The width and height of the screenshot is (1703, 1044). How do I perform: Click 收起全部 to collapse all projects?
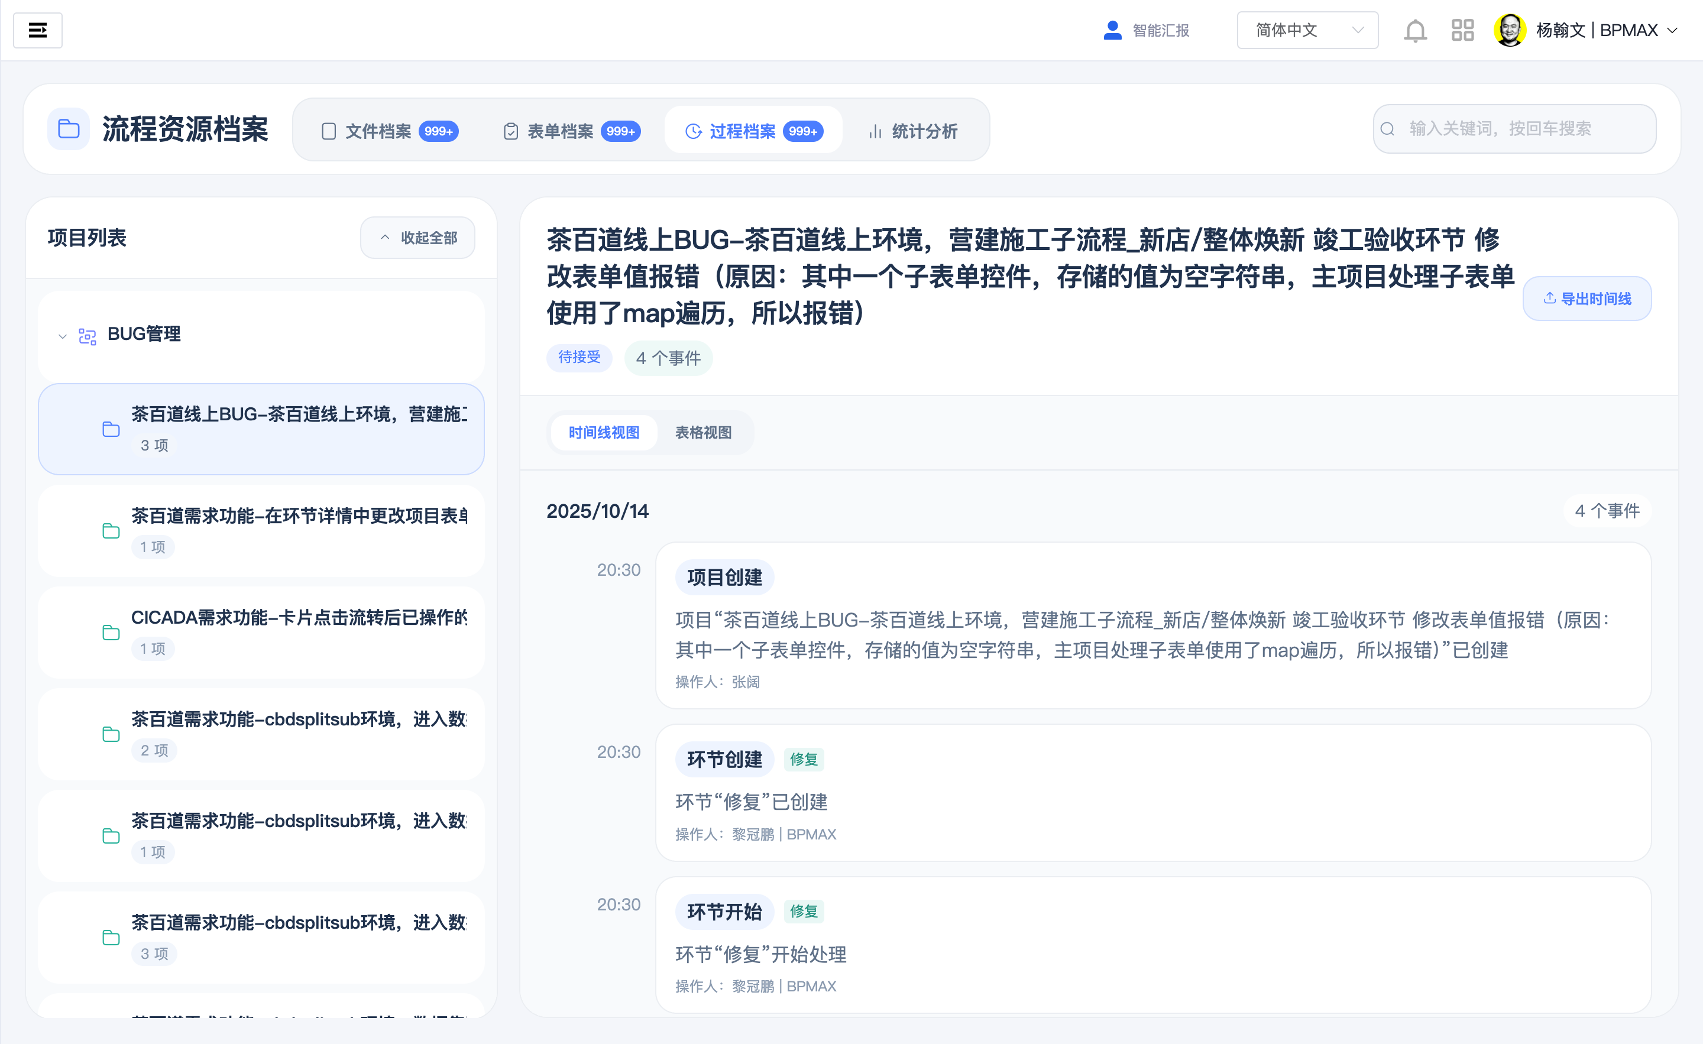(x=417, y=237)
